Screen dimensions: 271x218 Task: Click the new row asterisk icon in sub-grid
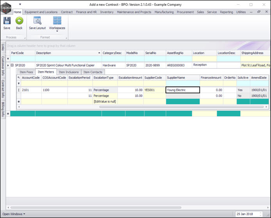[x=18, y=101]
